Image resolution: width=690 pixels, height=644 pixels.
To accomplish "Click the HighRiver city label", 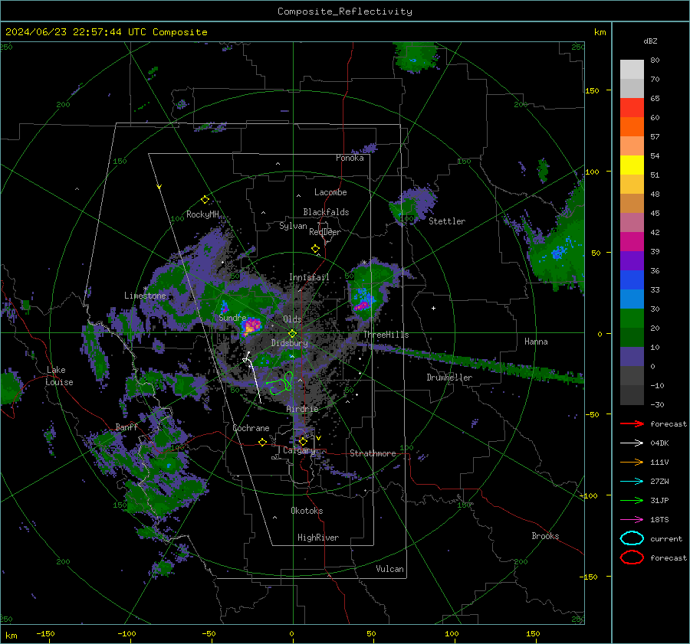I will pyautogui.click(x=318, y=538).
